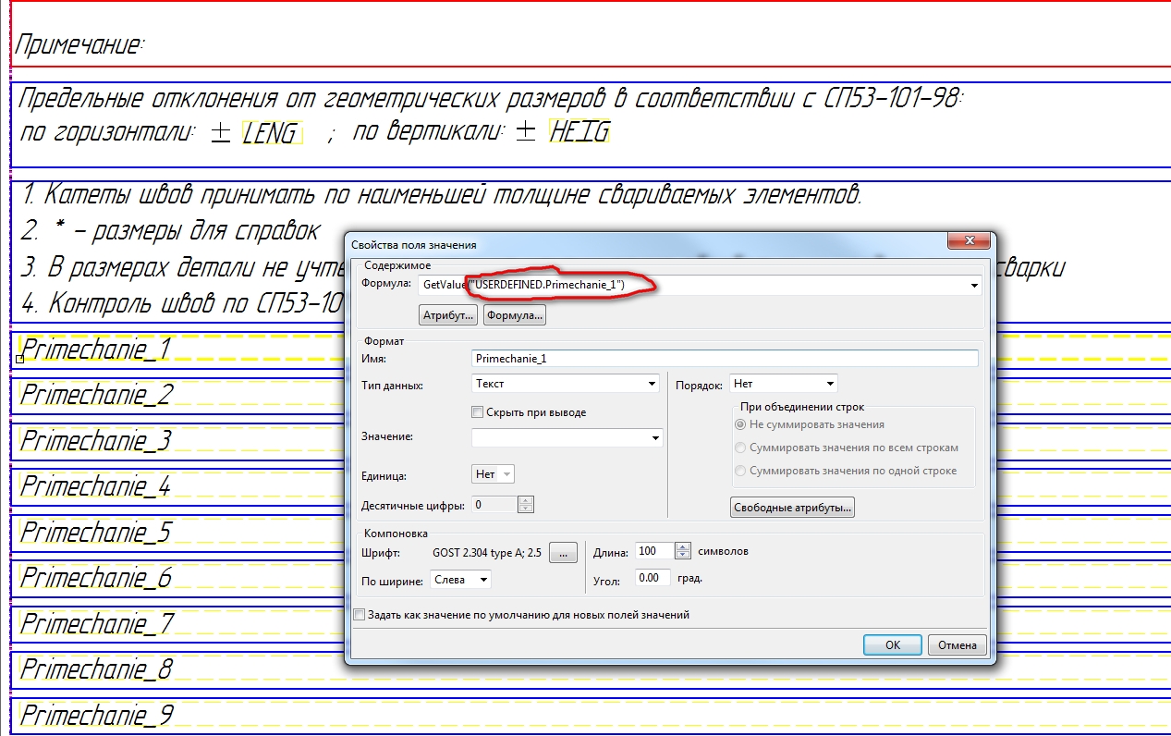This screenshot has height=736, width=1171.
Task: Select the Primechanie_9 field in template
Action: (96, 715)
